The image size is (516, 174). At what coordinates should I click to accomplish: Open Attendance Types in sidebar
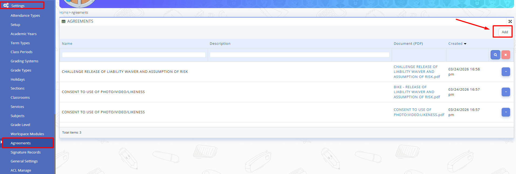point(25,15)
